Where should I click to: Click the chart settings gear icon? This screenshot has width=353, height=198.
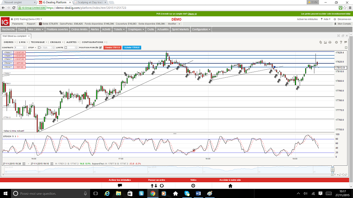336,42
